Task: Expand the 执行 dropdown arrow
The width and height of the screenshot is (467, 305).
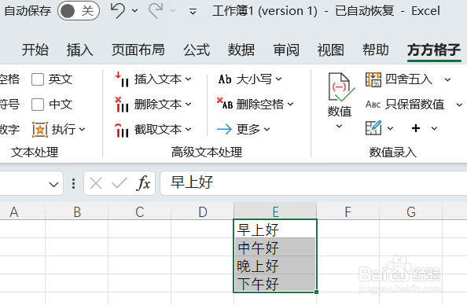Action: pos(83,130)
